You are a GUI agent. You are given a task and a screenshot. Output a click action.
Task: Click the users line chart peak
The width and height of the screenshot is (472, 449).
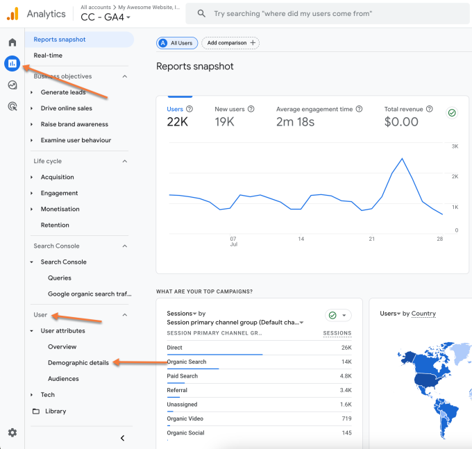[x=402, y=159]
